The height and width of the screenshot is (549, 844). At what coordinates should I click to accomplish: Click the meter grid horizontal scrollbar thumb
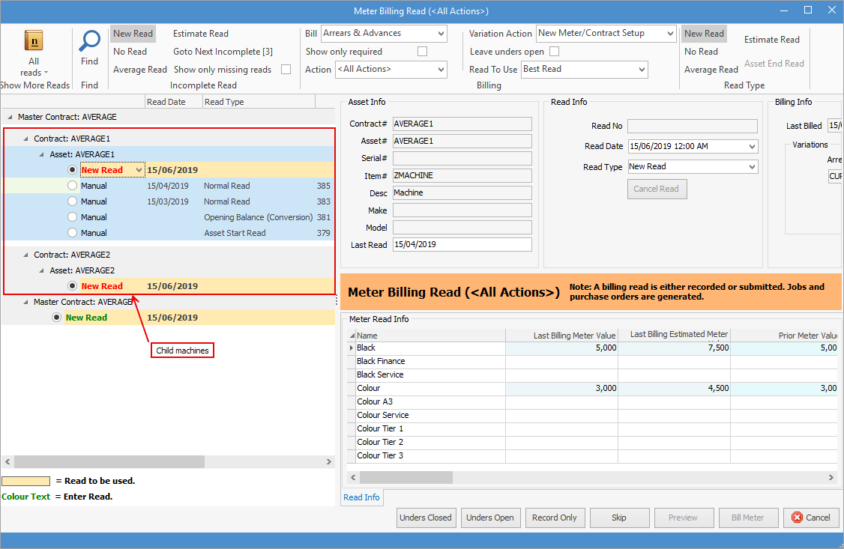point(406,478)
